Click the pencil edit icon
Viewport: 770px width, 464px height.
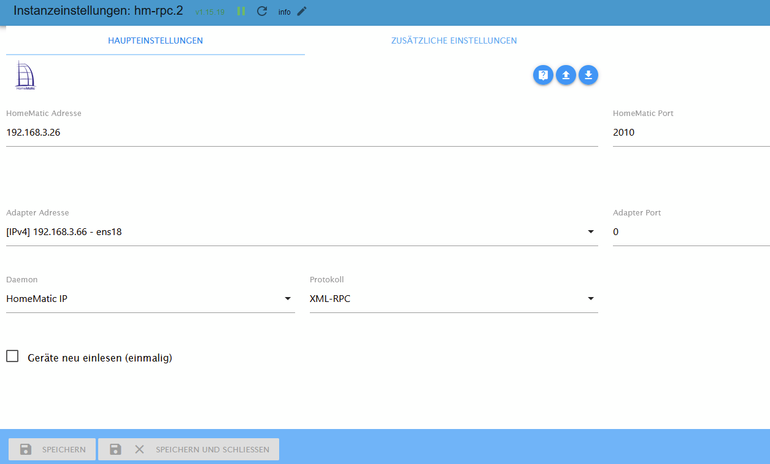click(302, 11)
